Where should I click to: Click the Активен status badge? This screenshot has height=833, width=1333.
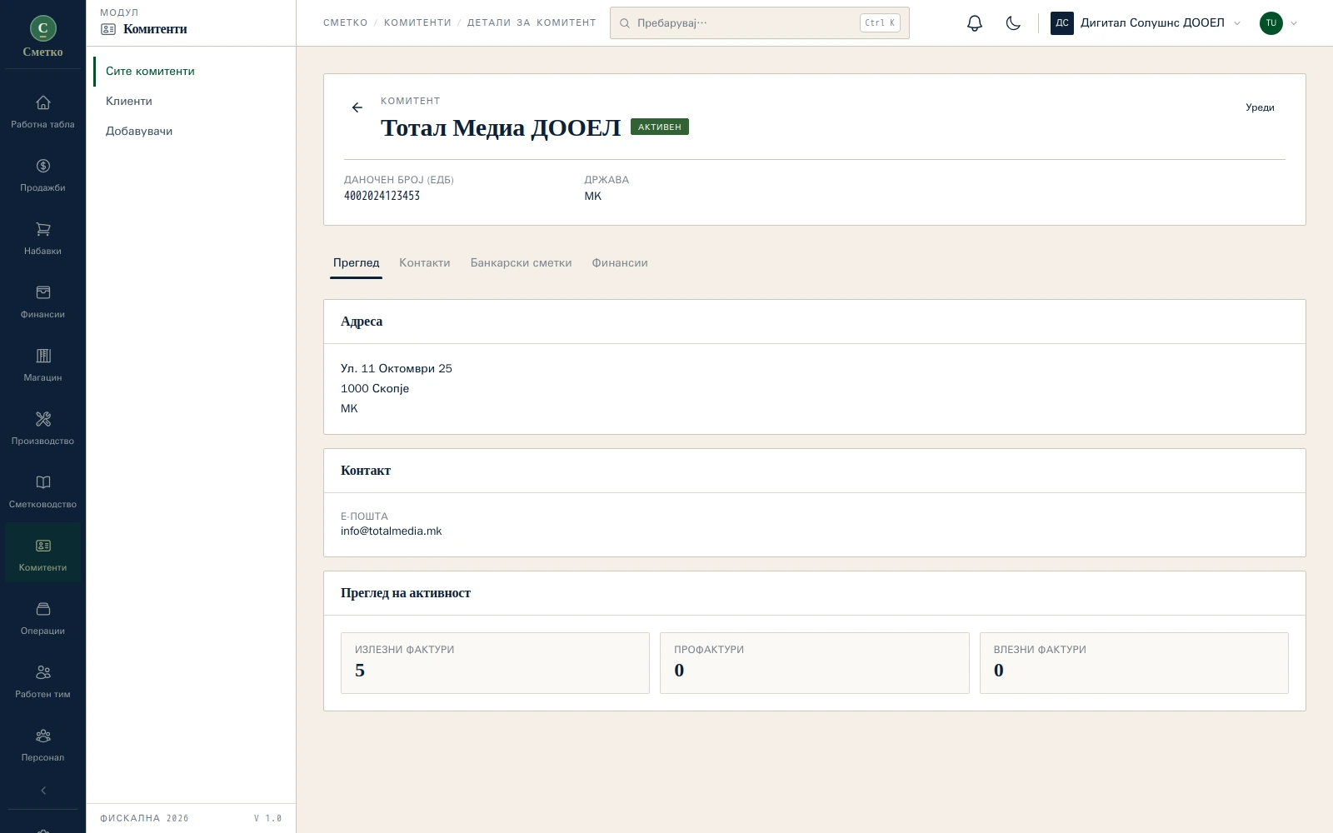[x=659, y=127]
